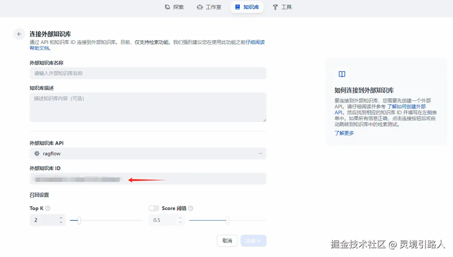453x257 pixels.
Task: Click the back arrow beside 连接外部知识库
Action: pyautogui.click(x=19, y=34)
